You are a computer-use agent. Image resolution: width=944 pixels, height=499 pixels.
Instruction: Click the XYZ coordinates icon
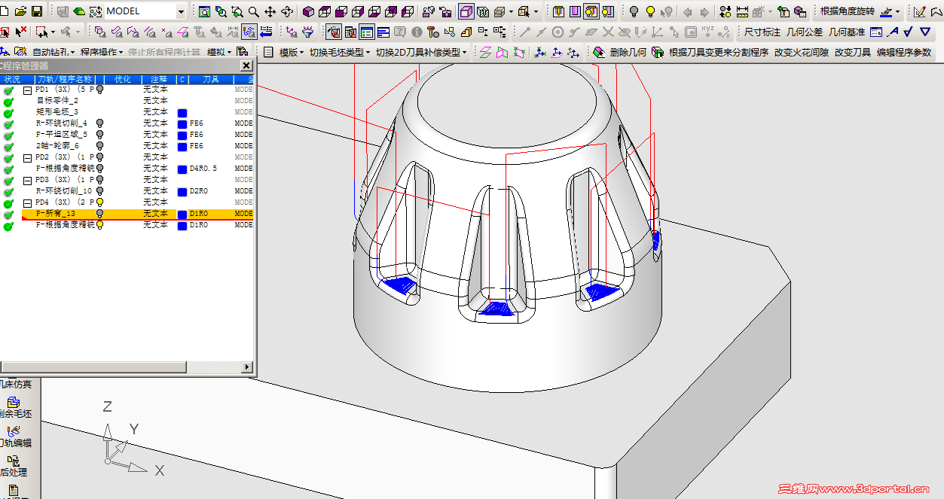(x=708, y=32)
